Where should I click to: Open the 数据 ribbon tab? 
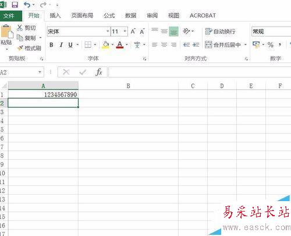[x=130, y=16]
